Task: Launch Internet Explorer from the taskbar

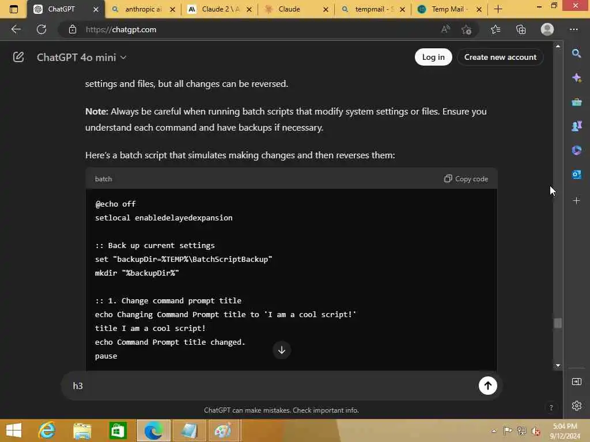Action: [x=47, y=430]
